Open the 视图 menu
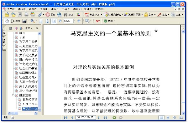Viewport: 188px width, 123px height. pyautogui.click(x=33, y=9)
